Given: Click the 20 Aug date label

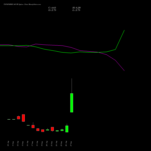Looking at the screenshot, I should pos(47,144).
